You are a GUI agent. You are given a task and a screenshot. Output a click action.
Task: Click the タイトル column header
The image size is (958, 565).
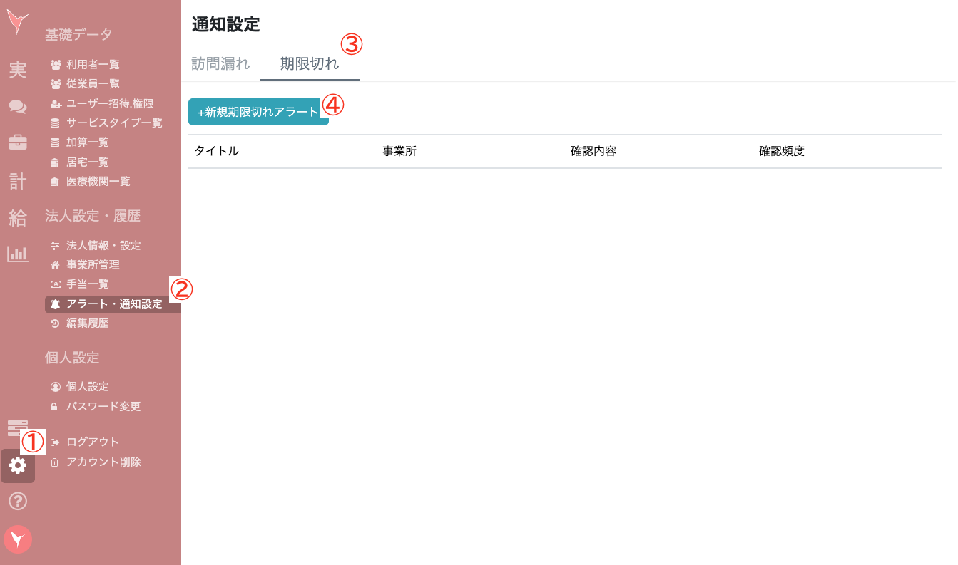pyautogui.click(x=217, y=151)
